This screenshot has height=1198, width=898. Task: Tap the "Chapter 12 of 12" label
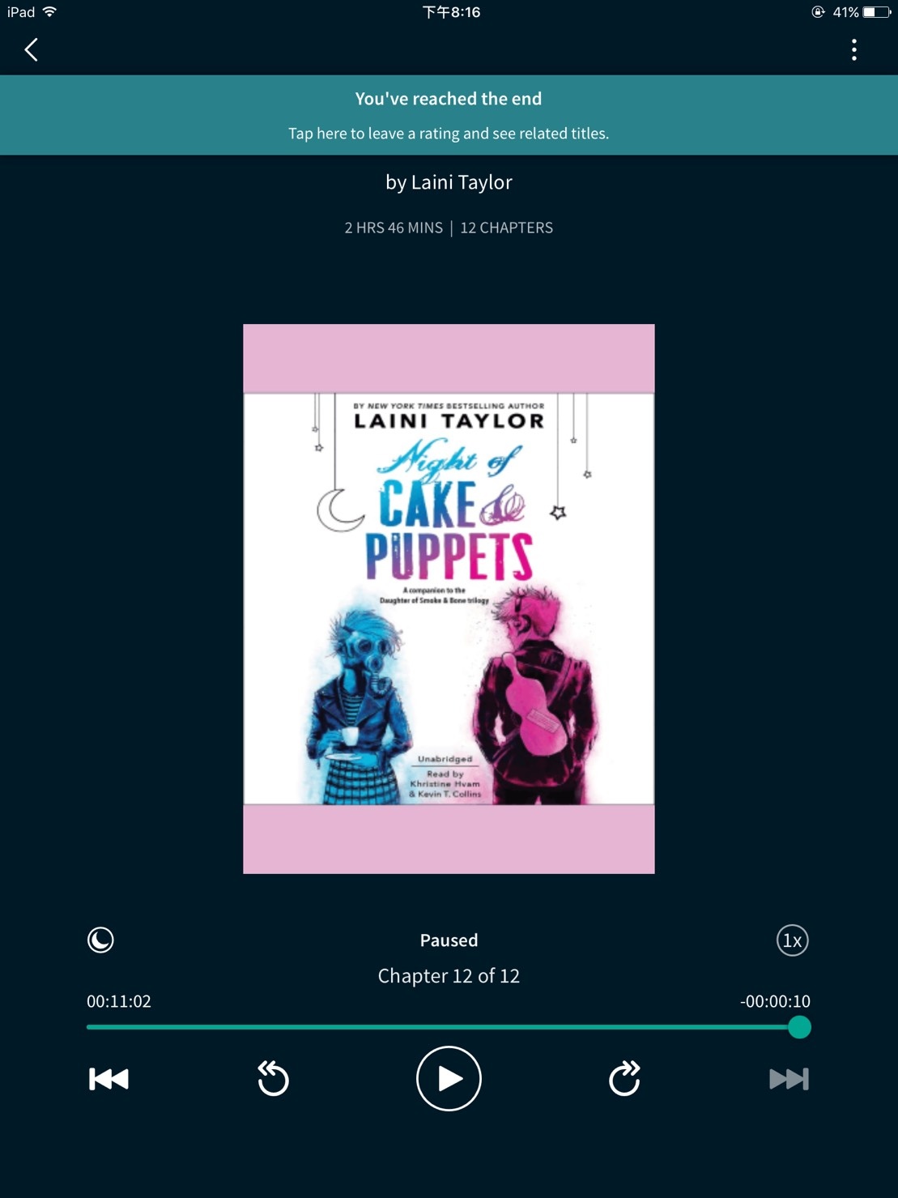pos(449,976)
